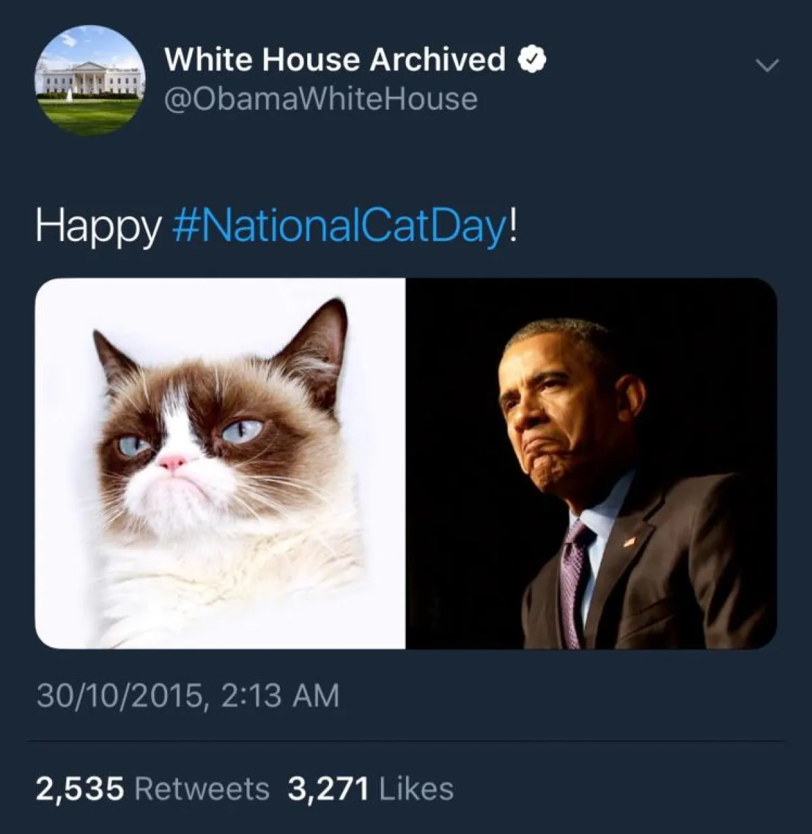View the 2,535 retweet count number
Image resolution: width=812 pixels, height=834 pixels.
(80, 789)
